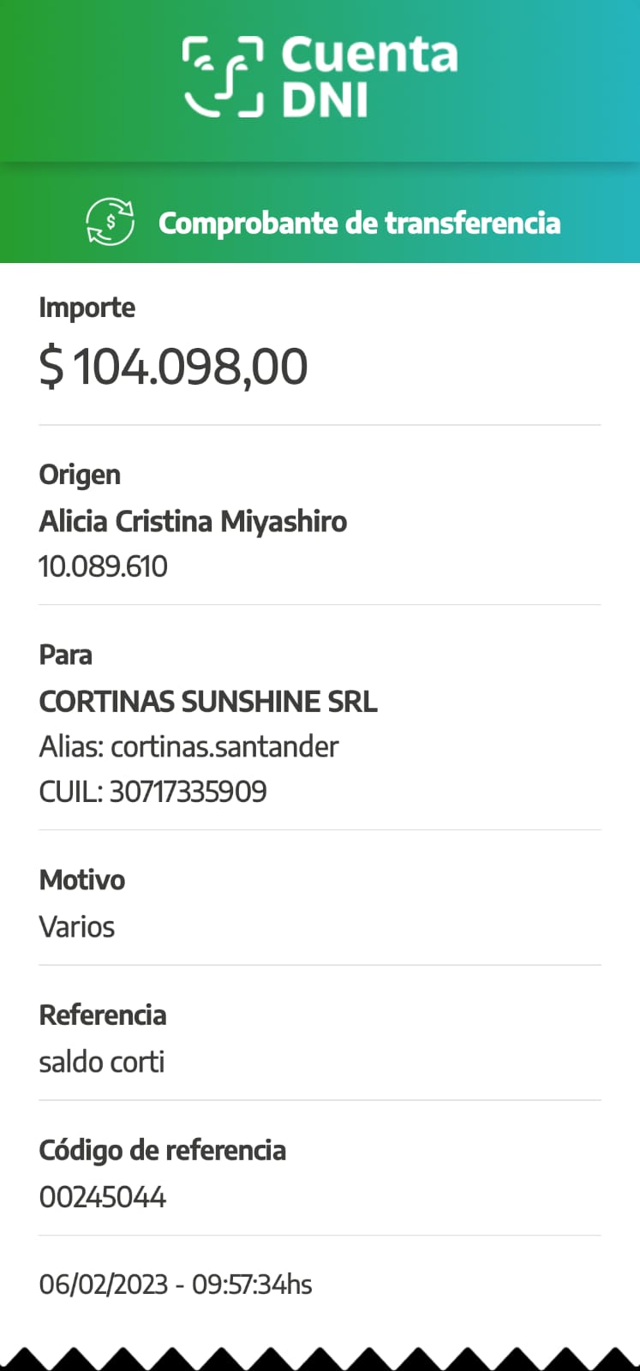Click the Comprobante de transferencia heading
640x1371 pixels.
pos(359,223)
